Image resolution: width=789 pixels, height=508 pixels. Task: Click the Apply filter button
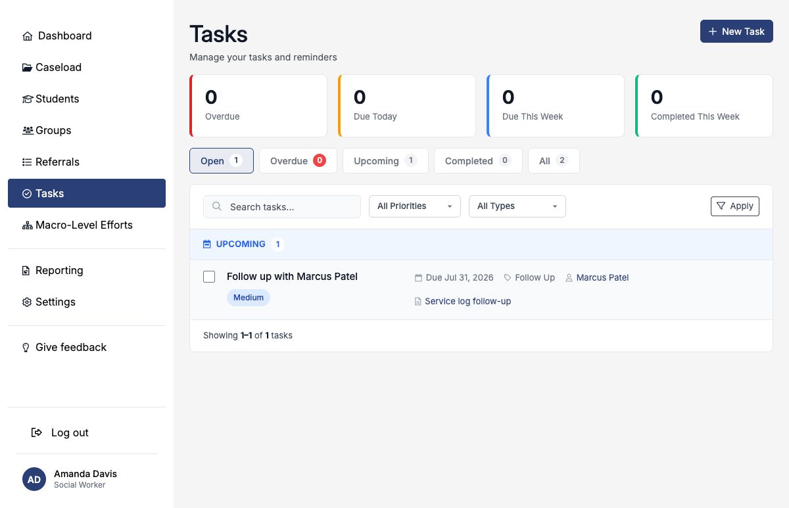click(x=735, y=206)
